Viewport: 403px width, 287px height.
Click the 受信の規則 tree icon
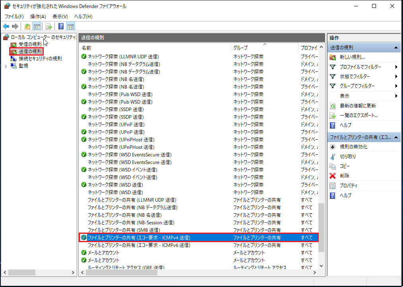[x=14, y=44]
